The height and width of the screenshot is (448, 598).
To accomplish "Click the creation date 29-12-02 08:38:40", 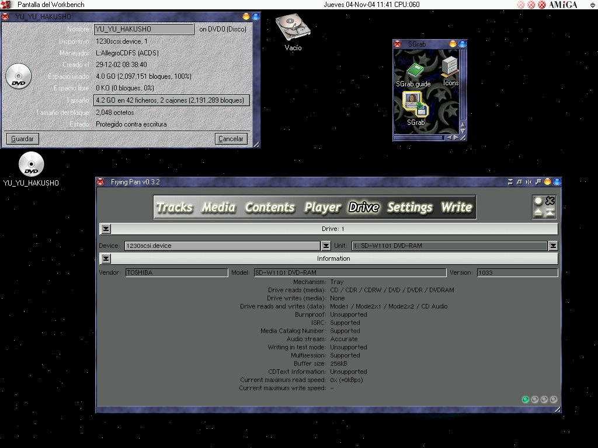I will coord(121,65).
